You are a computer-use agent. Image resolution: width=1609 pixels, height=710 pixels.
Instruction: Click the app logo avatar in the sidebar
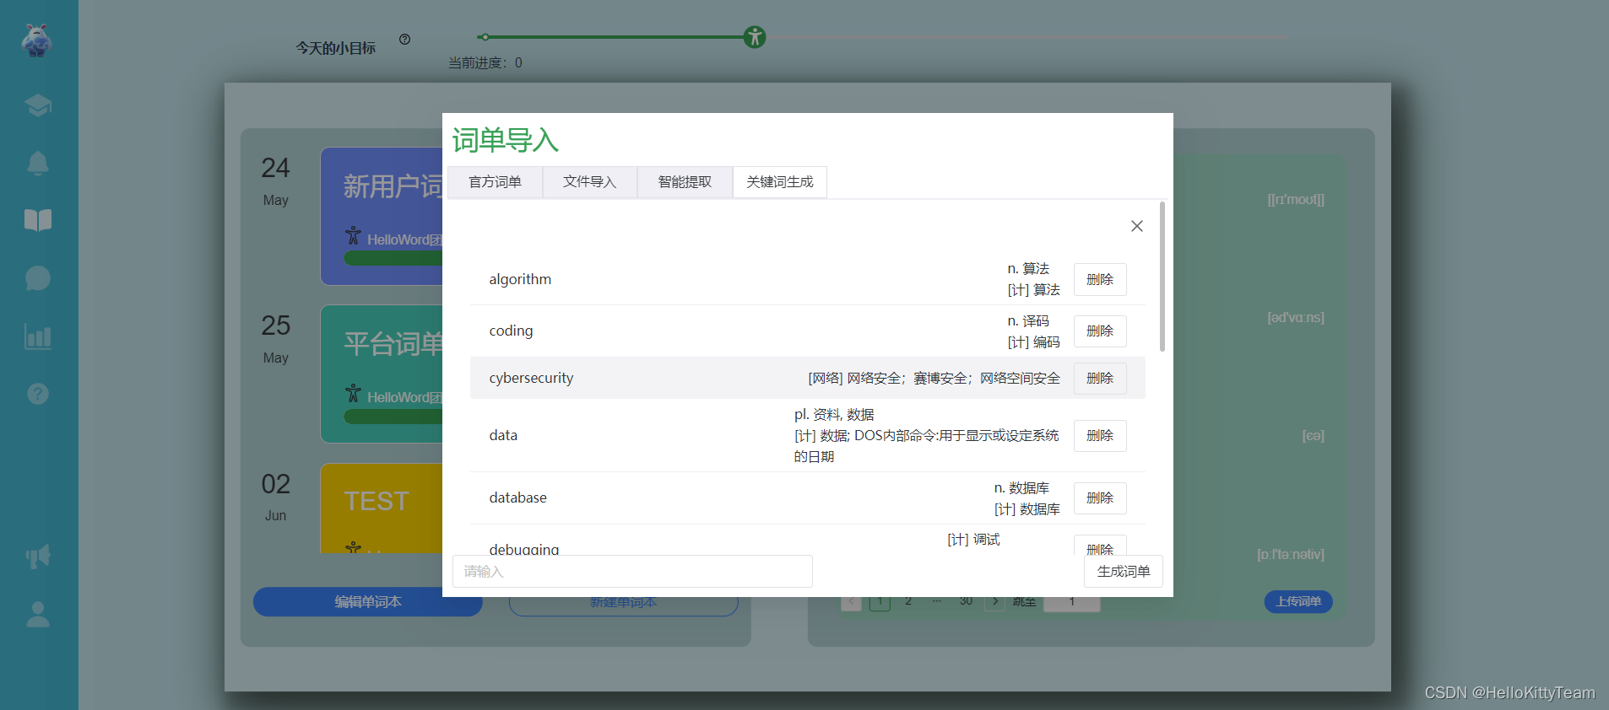(x=37, y=40)
